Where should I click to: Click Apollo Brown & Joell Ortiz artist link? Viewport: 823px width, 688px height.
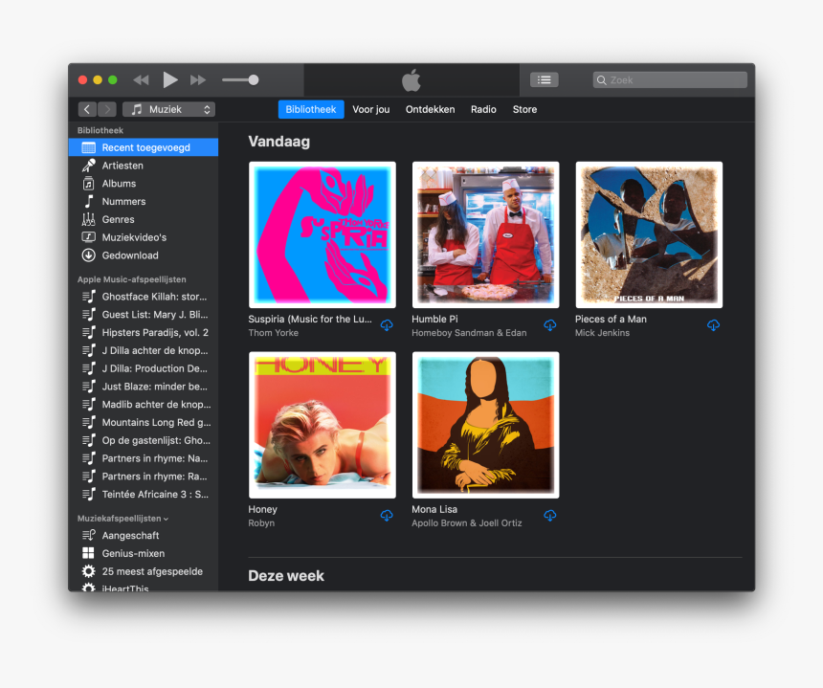[467, 523]
